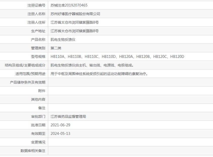This screenshot has height=157, width=213.
Task: Select the 结构及组成/主要组成成分 label
Action: [25, 65]
